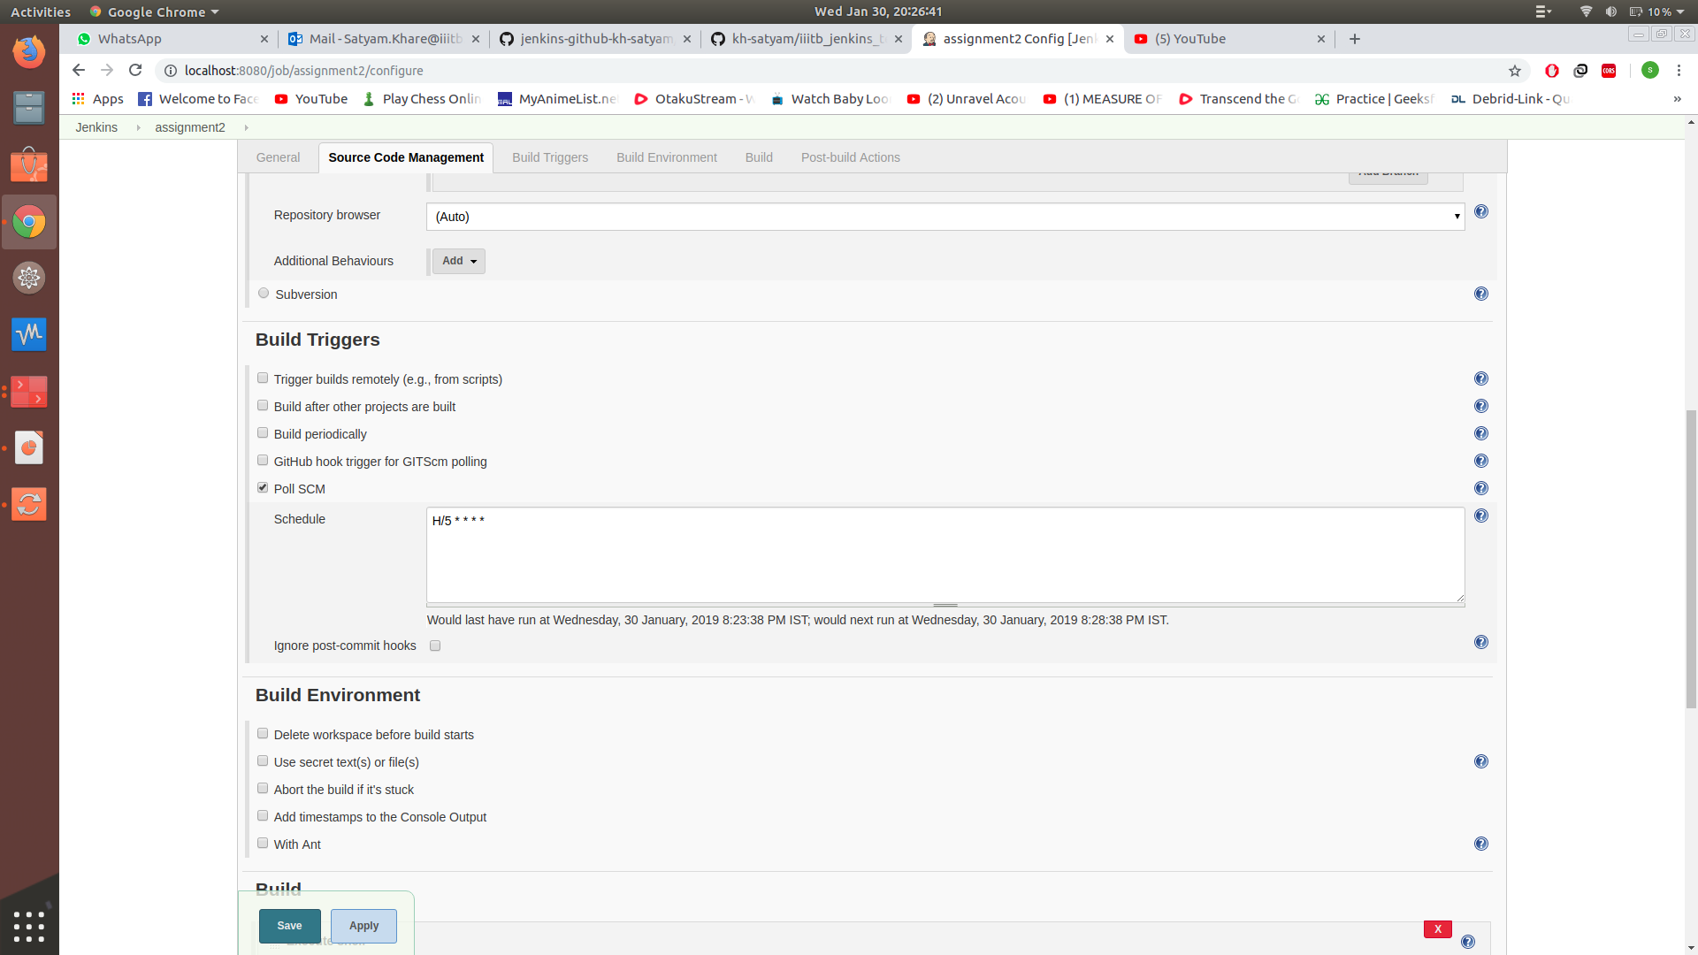Click help icon next to Poll SCM
Screen dimensions: 1698x955
coord(1481,488)
